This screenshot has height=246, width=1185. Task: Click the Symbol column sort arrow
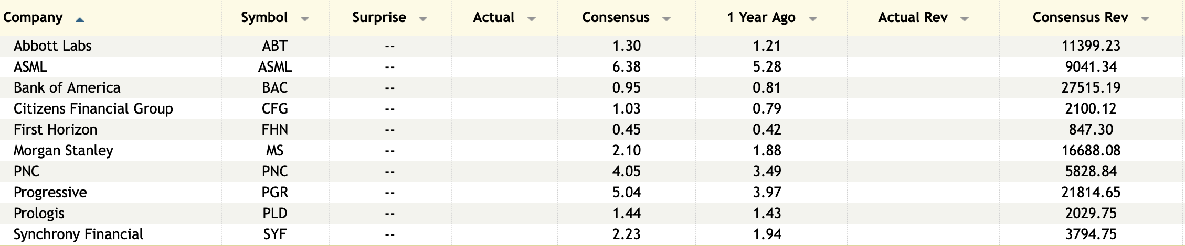[304, 19]
